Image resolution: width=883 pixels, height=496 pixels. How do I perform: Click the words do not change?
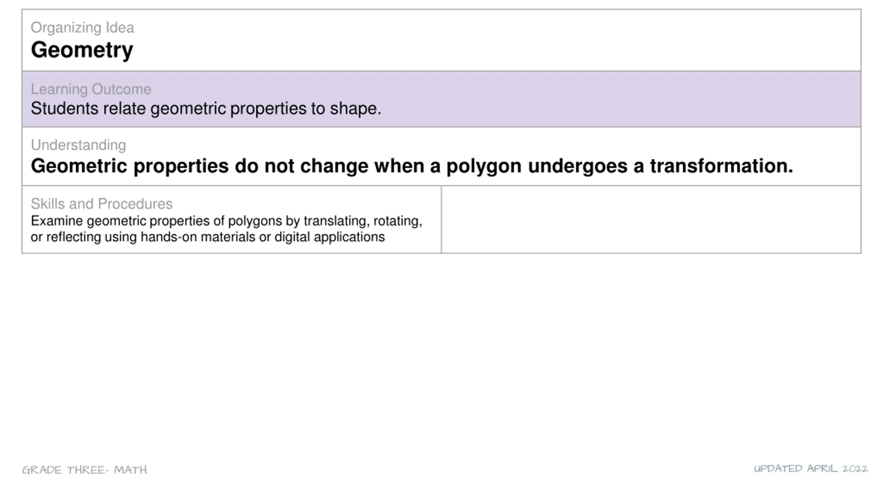(x=301, y=166)
